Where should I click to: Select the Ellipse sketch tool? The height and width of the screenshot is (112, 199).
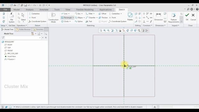pyautogui.click(x=79, y=18)
